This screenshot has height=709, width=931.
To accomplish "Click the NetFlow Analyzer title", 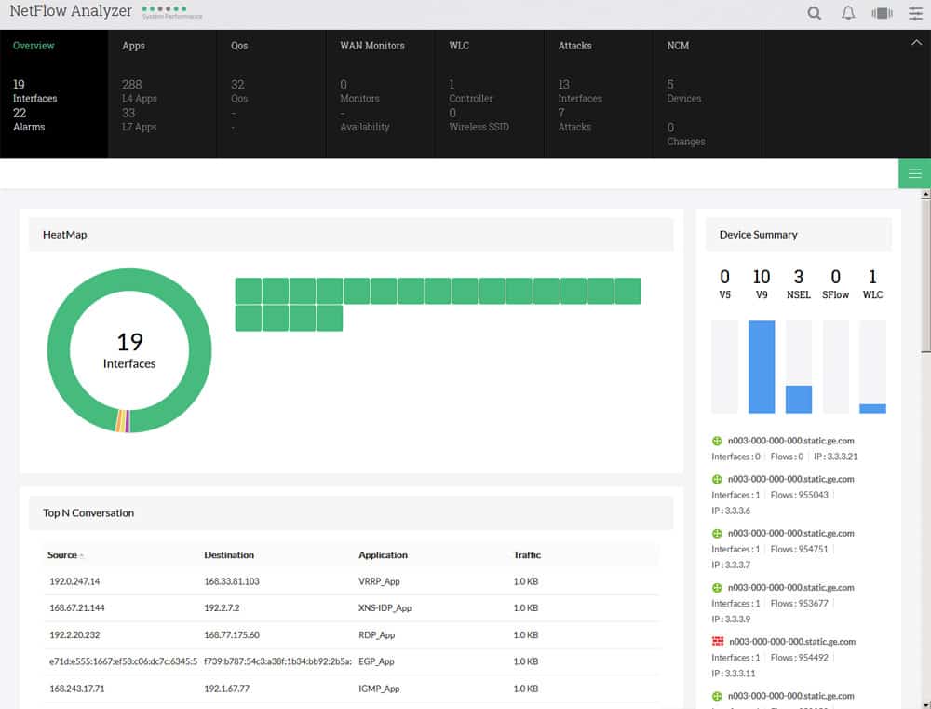I will pos(71,11).
